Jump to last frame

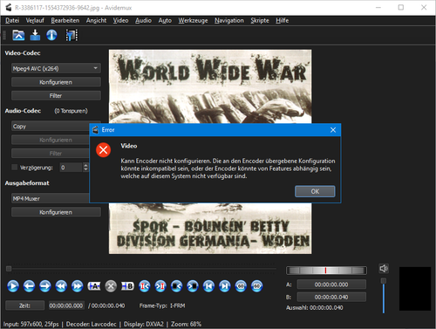pyautogui.click(x=225, y=286)
